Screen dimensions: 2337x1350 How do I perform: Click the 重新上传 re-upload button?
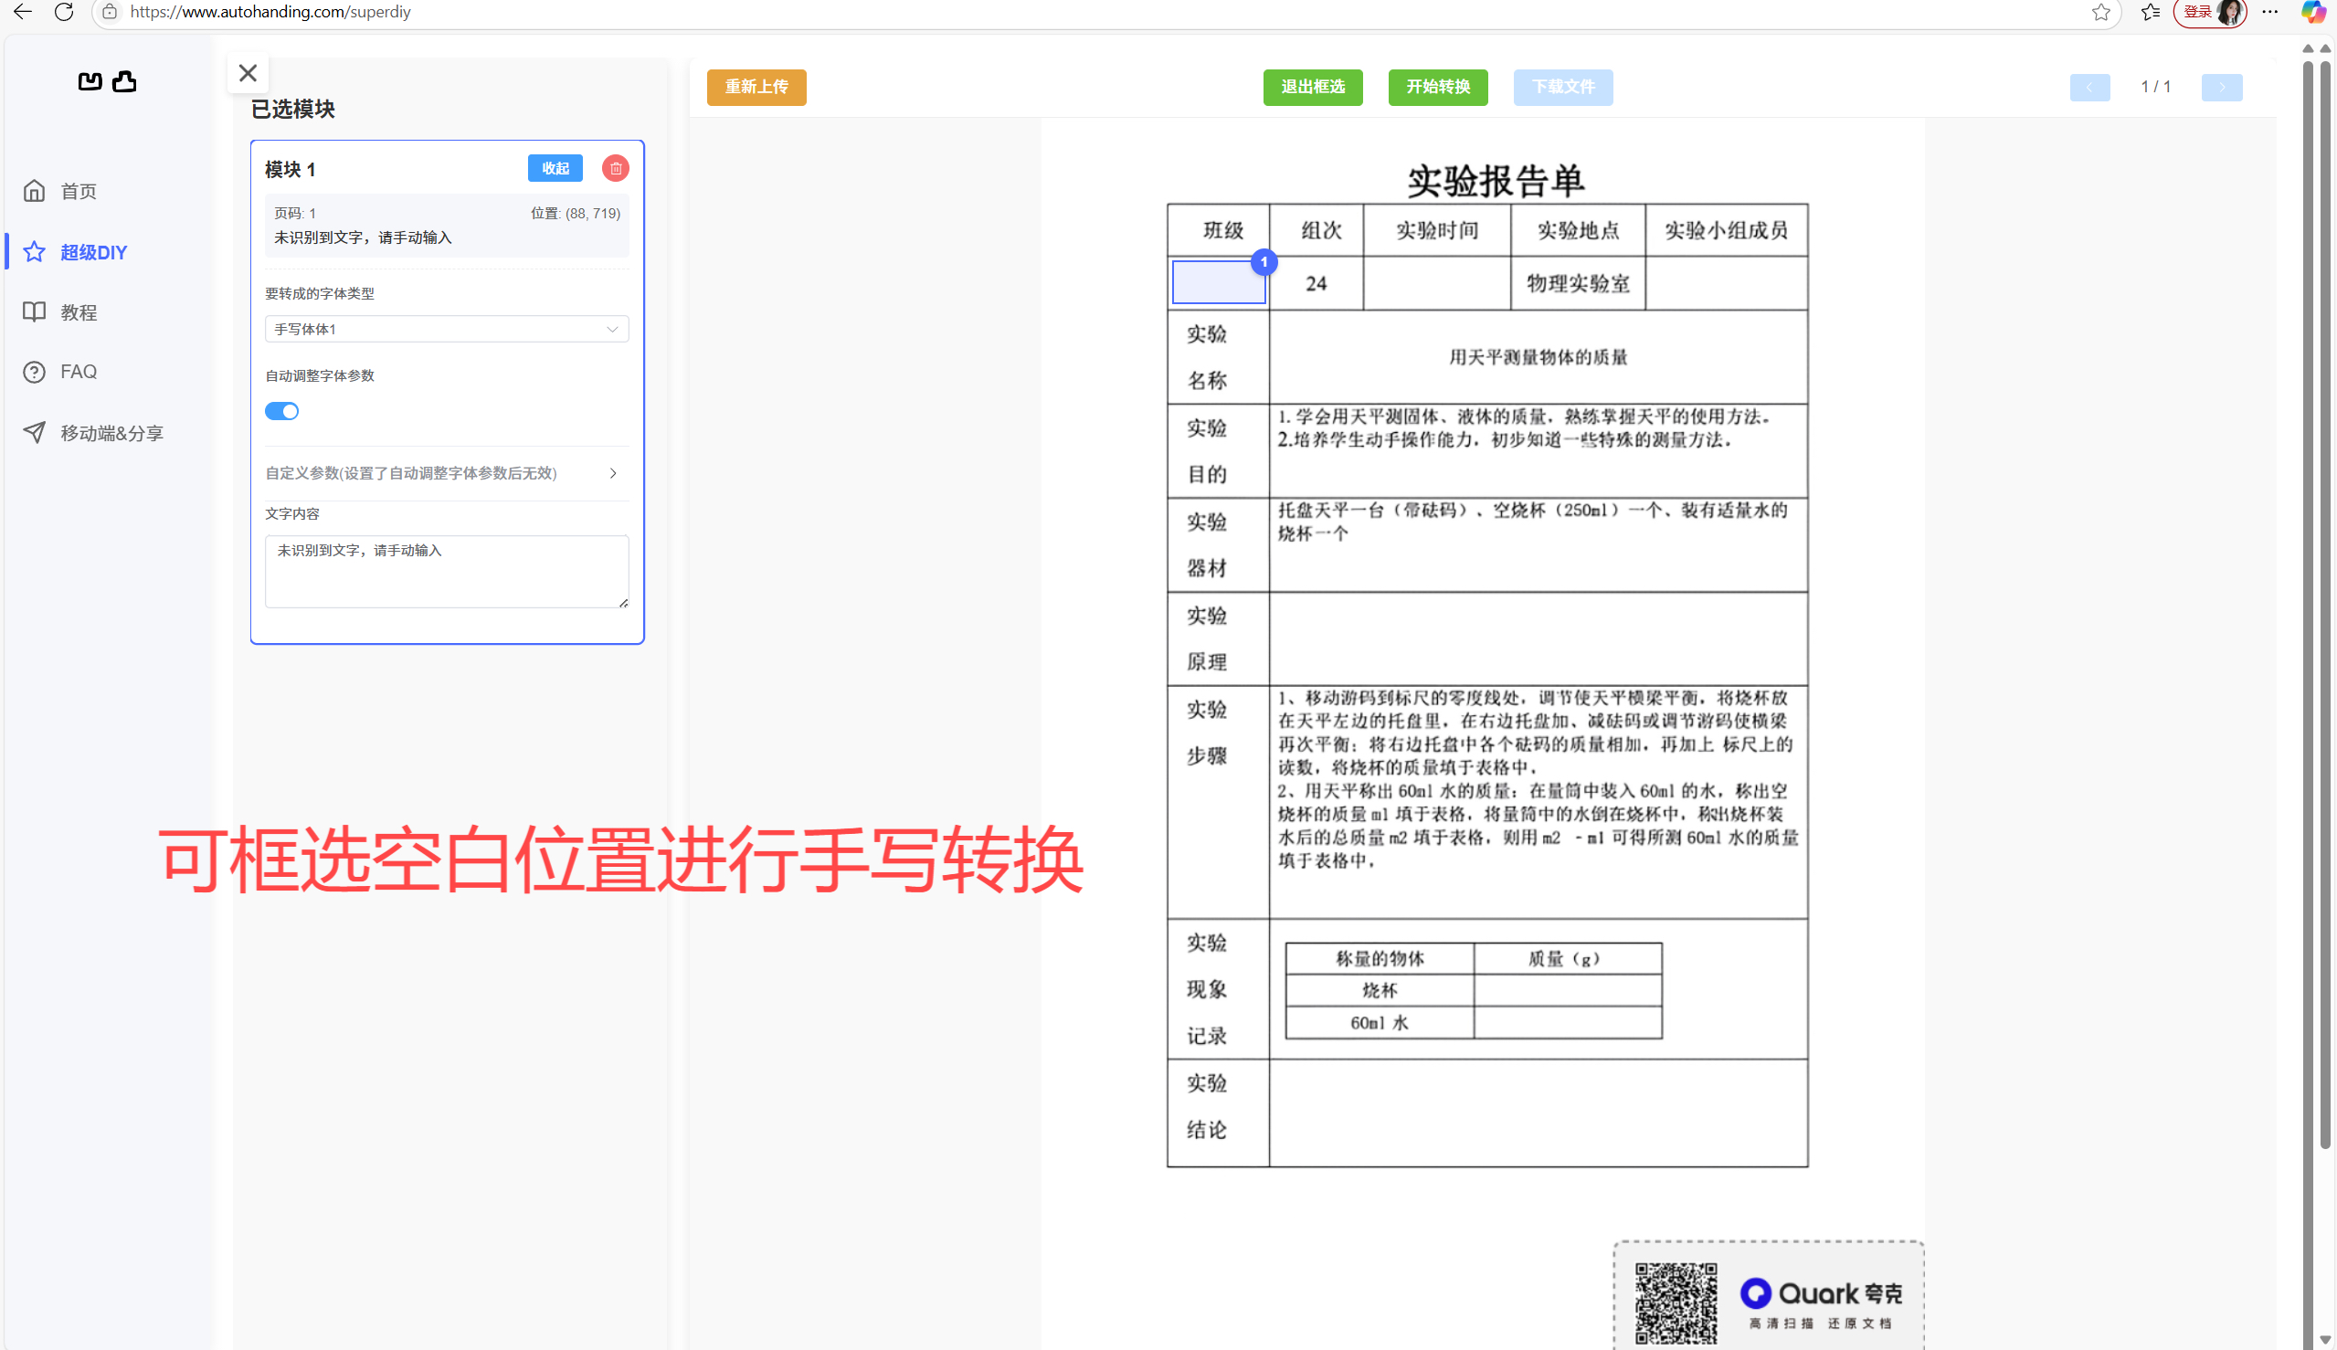coord(756,87)
